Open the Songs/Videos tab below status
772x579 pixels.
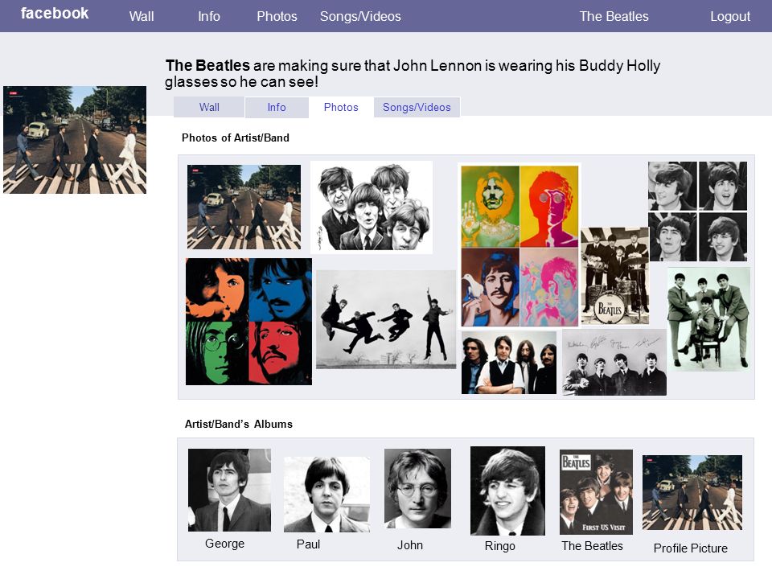(417, 107)
